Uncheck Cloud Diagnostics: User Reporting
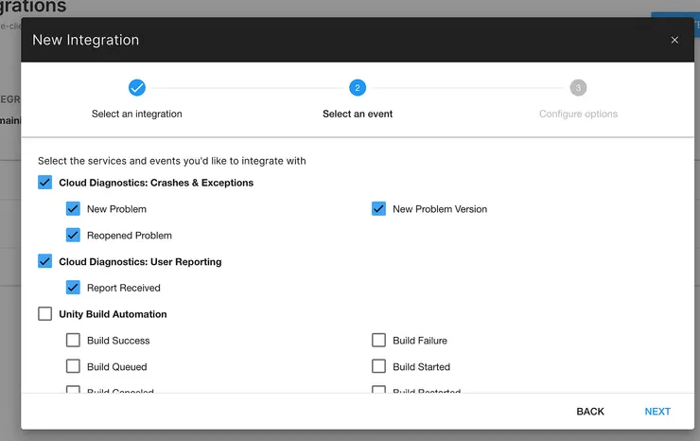The width and height of the screenshot is (700, 441). 45,261
